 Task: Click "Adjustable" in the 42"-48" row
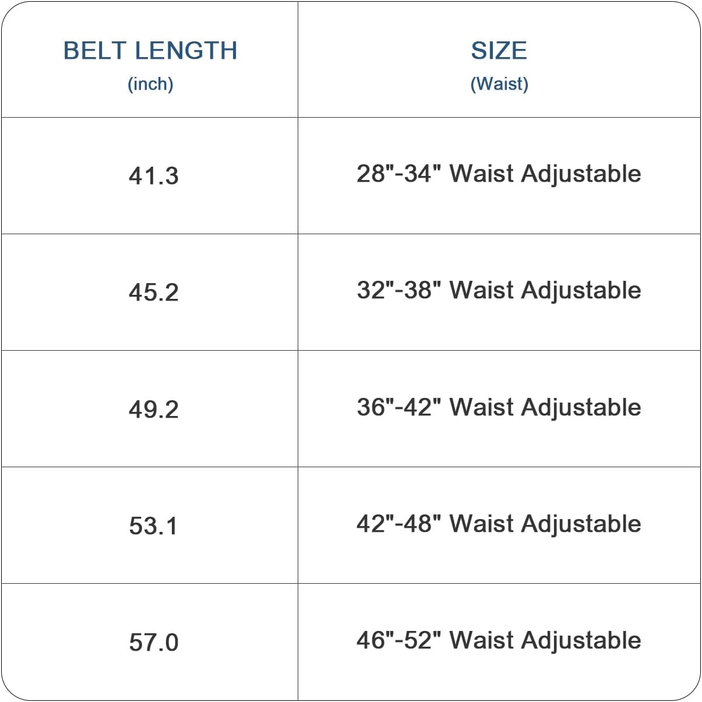click(x=581, y=524)
